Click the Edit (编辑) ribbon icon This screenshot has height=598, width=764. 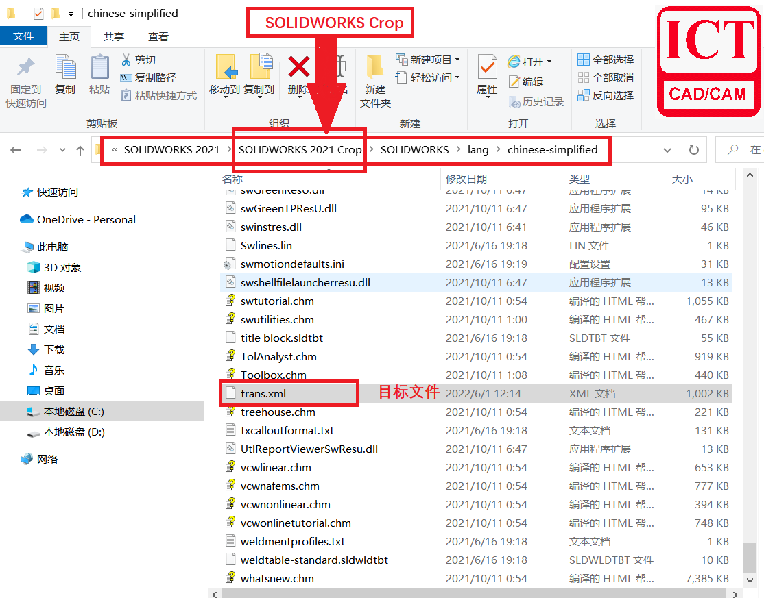pyautogui.click(x=514, y=82)
